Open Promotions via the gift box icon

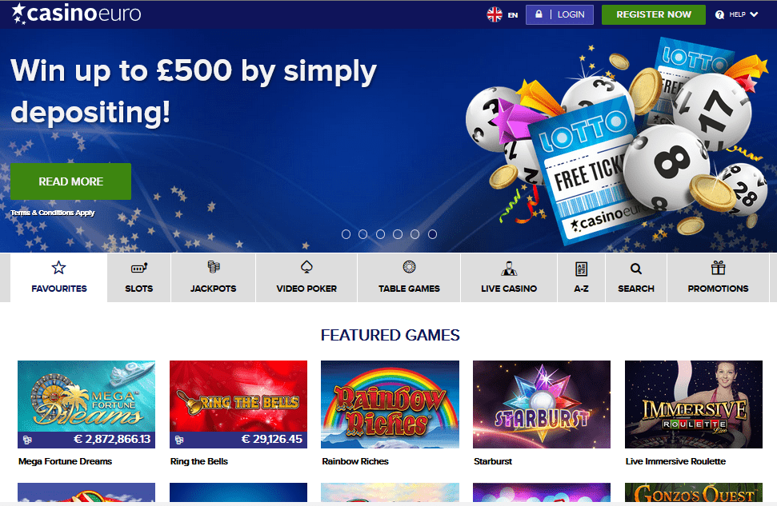718,268
